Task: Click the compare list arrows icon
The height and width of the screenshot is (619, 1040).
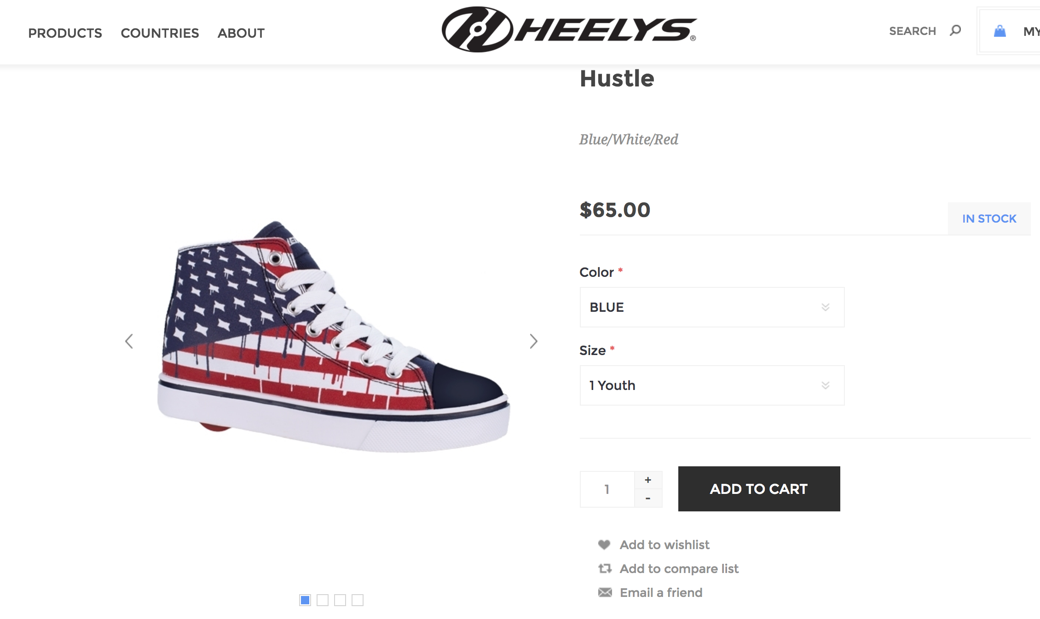Action: click(605, 568)
